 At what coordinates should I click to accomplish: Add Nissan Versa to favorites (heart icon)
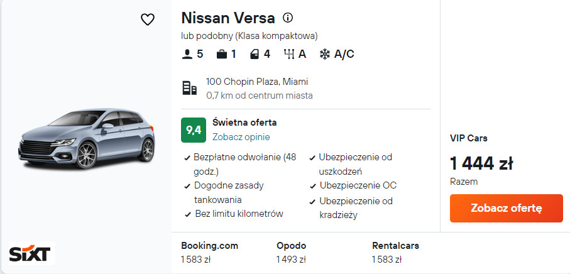click(148, 20)
